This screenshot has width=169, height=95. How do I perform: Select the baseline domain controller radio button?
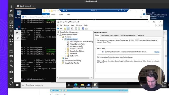pyautogui.click(x=103, y=52)
